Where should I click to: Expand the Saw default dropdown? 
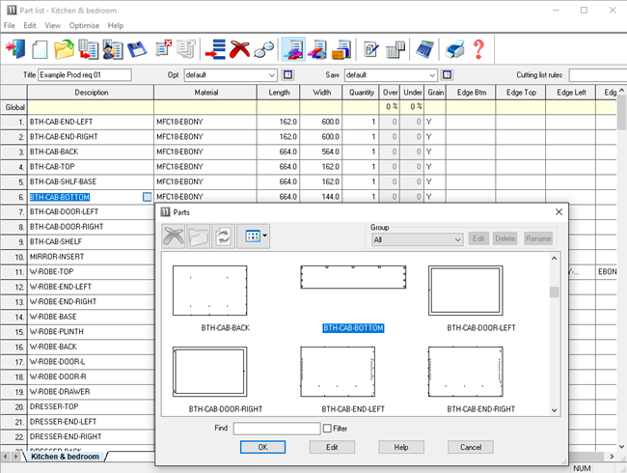click(431, 74)
